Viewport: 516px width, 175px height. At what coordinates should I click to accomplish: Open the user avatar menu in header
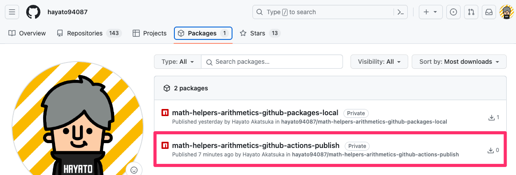coord(506,12)
